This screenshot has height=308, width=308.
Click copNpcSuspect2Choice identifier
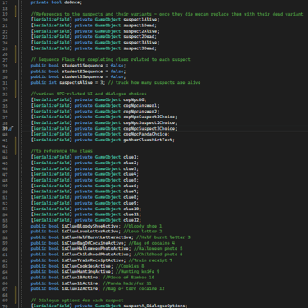[149, 122]
